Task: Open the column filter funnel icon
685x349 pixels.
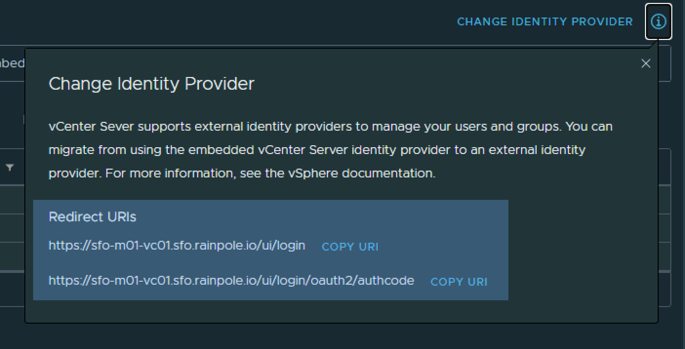Action: [10, 168]
